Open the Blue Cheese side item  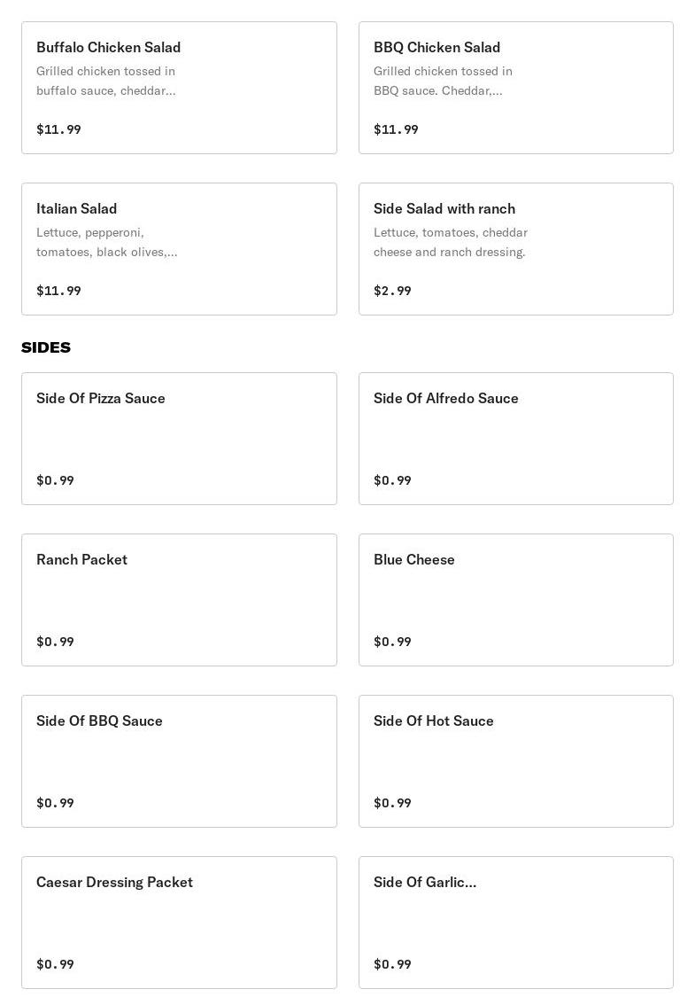515,600
